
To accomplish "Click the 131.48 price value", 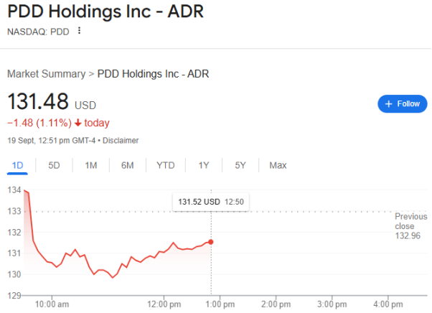I will coord(37,101).
